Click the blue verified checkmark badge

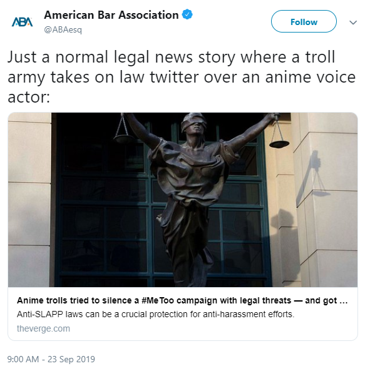click(x=187, y=14)
